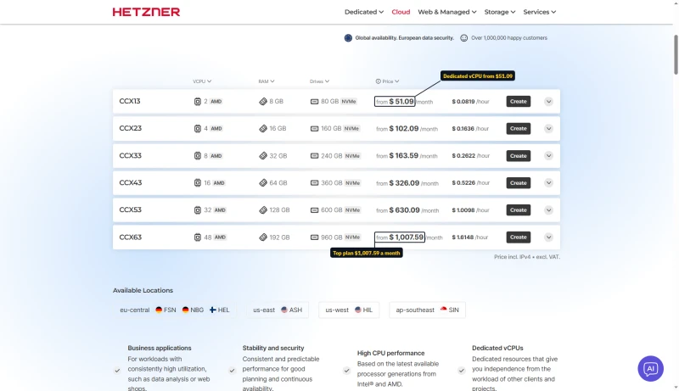Click the RAM icon next to 64 GB
Image resolution: width=679 pixels, height=391 pixels.
click(x=263, y=183)
